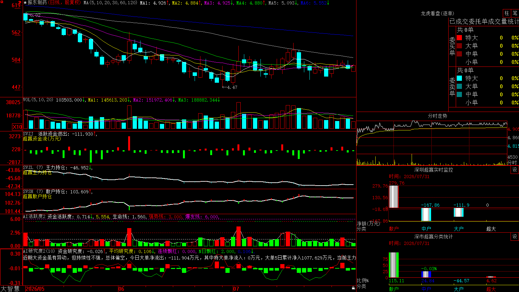Click the 平均研究度: 0.106 label

(x=130, y=251)
